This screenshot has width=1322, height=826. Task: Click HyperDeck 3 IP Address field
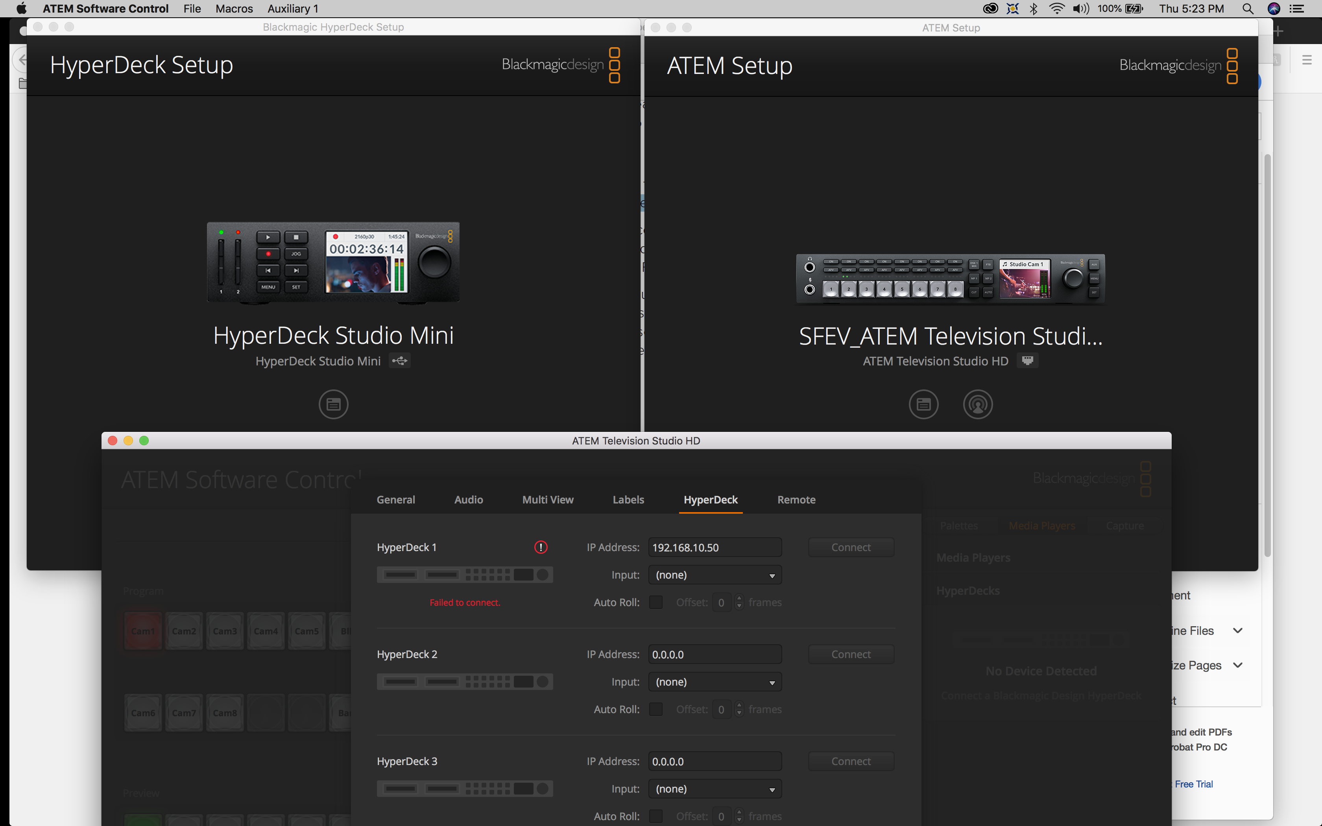(715, 761)
